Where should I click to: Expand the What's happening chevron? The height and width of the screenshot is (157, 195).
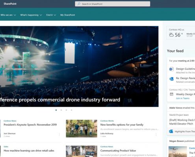tap(41, 15)
